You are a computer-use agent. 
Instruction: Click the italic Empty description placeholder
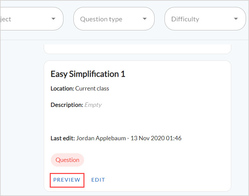93,105
